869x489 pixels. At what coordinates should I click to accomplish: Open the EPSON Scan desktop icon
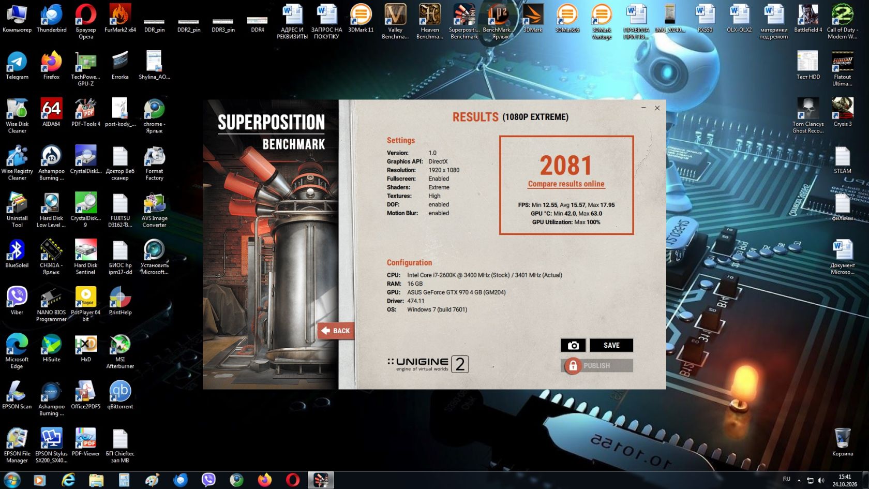pyautogui.click(x=17, y=395)
